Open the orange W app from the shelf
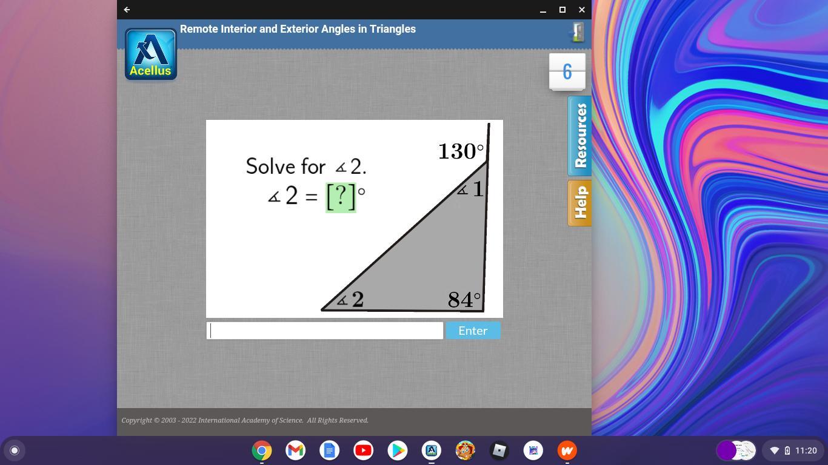Viewport: 828px width, 465px height. pos(567,450)
